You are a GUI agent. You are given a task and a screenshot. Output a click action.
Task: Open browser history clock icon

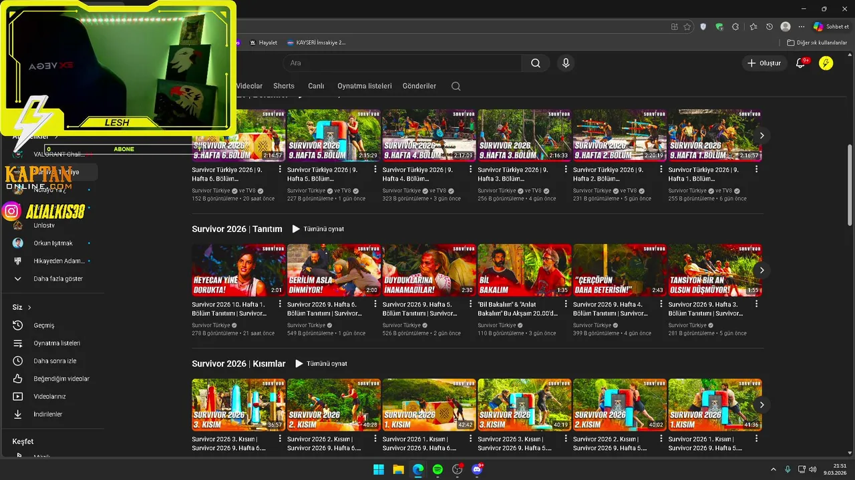pos(769,27)
